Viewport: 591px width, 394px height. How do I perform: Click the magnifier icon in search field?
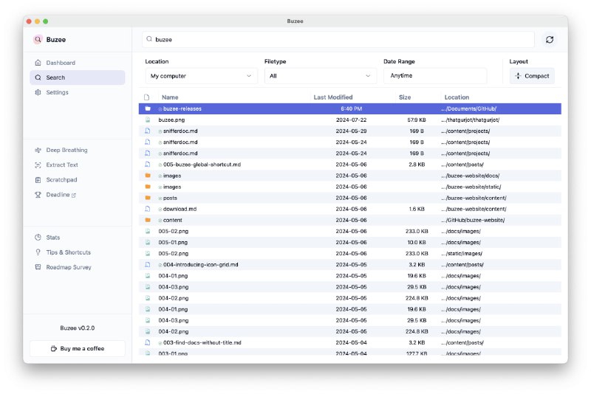click(149, 40)
